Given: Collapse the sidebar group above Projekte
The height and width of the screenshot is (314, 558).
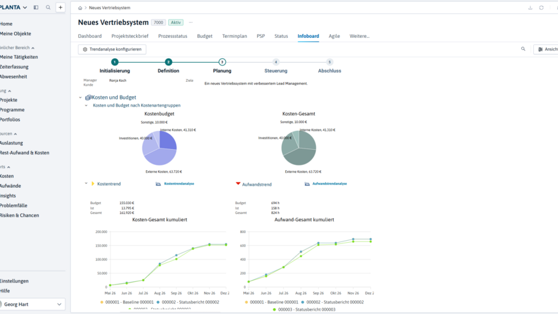Looking at the screenshot, I should [10, 91].
